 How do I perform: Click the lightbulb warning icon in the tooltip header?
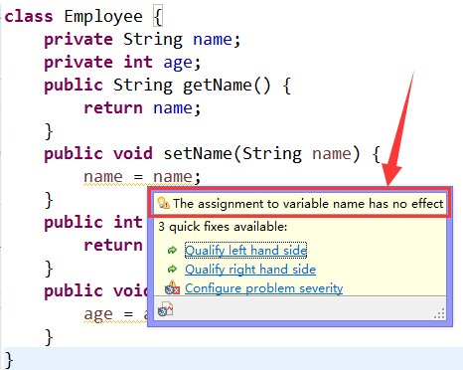point(163,203)
